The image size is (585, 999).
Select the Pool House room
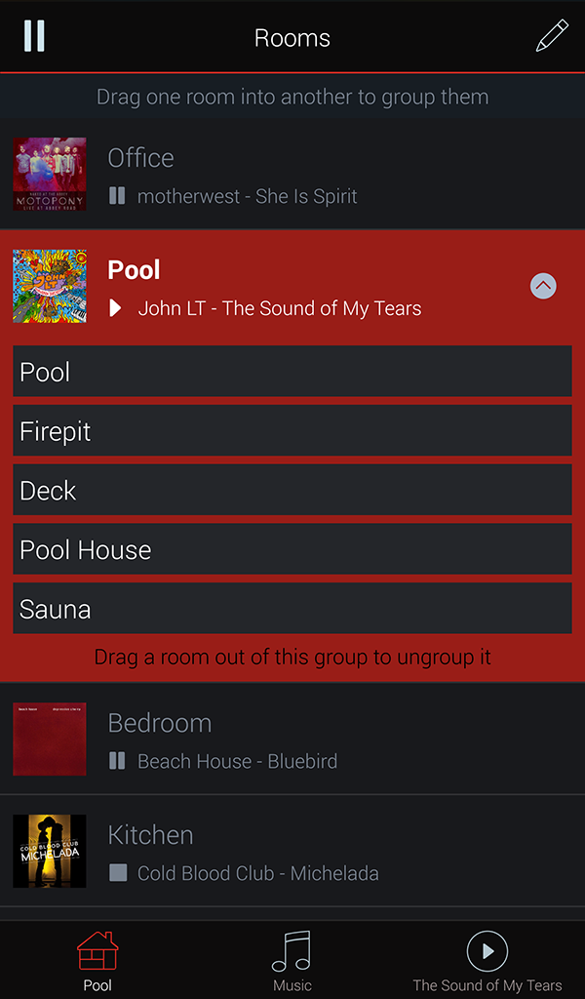[x=292, y=550]
